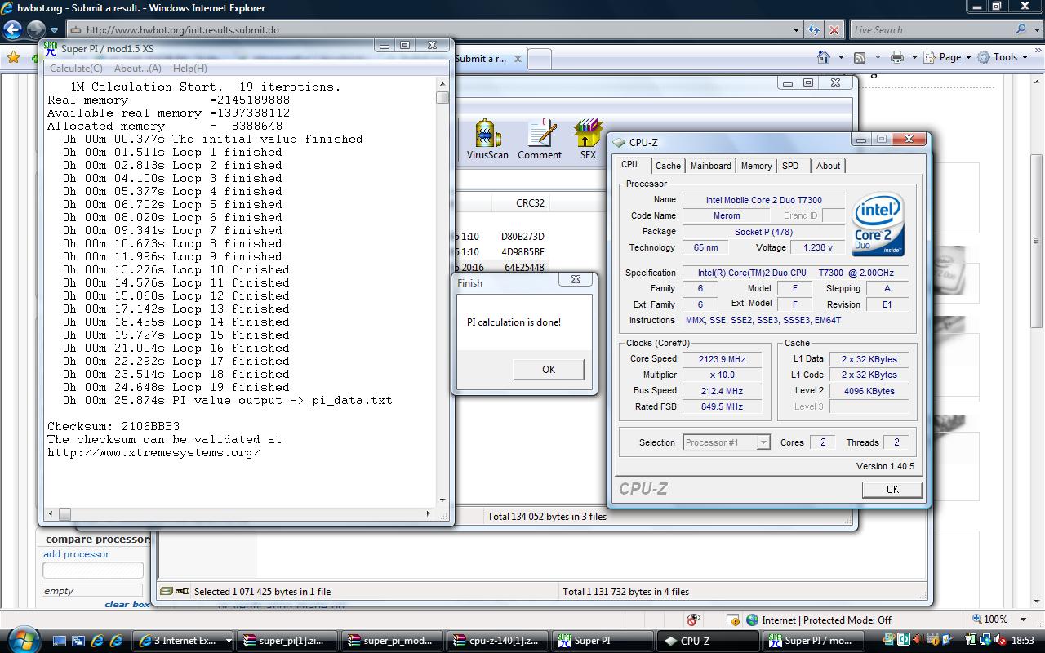Click the Internet Protected Mode status text
This screenshot has width=1045, height=653.
pyautogui.click(x=826, y=620)
